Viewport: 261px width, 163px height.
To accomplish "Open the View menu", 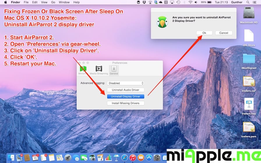I will coord(44,2).
